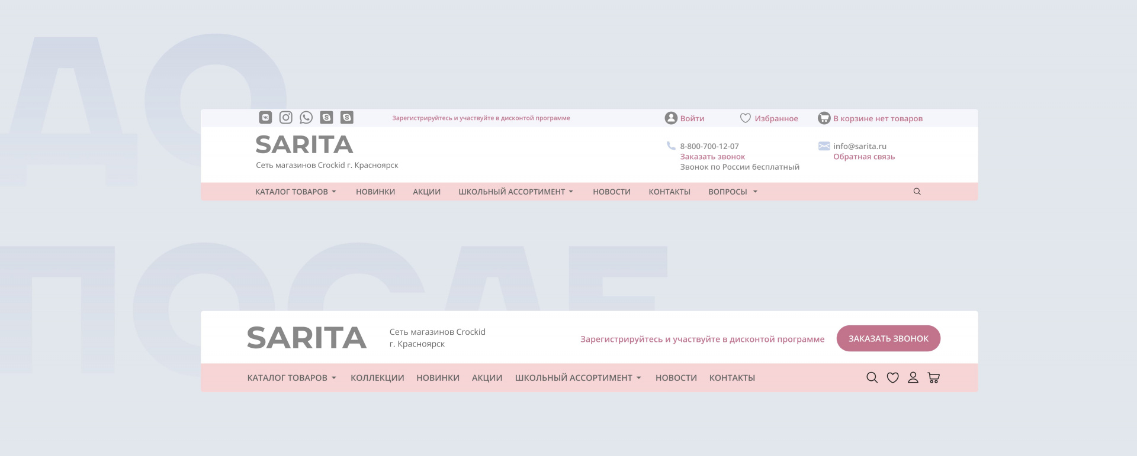Expand 'Школьный ассортимент' in upper menu
Screen dimensions: 1137x456
(x=516, y=192)
